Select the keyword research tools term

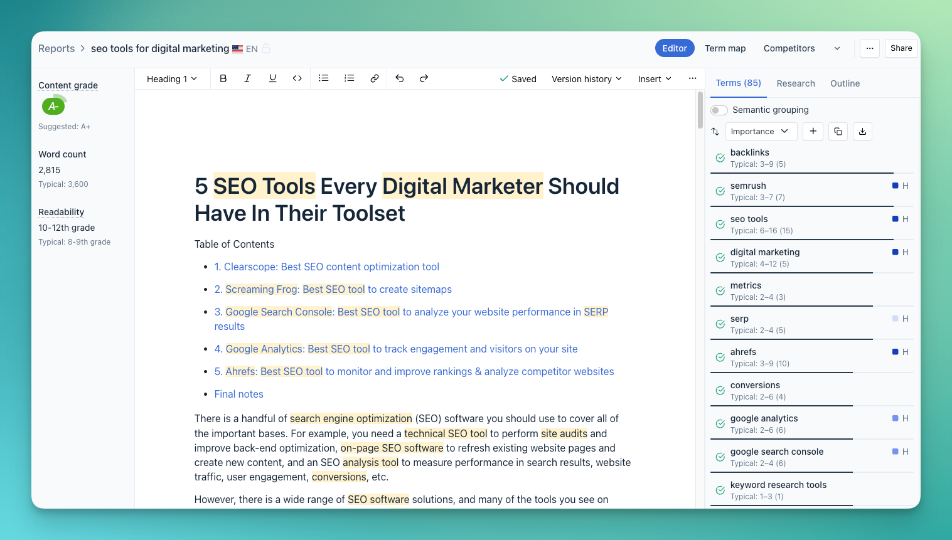[813, 490]
